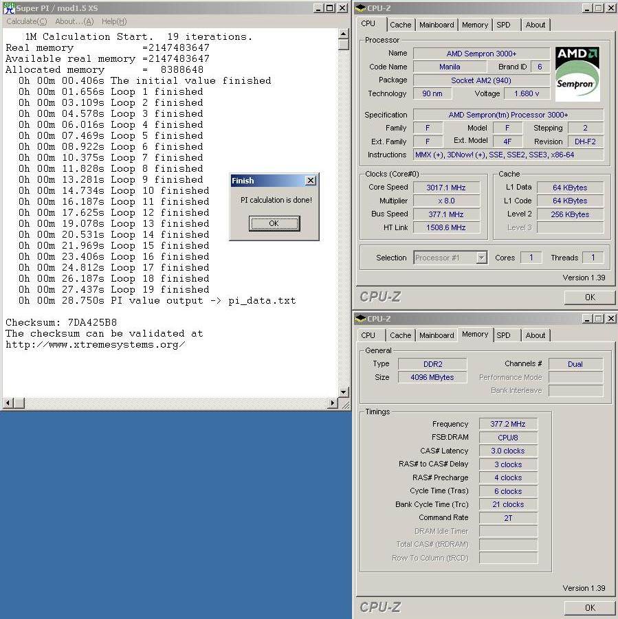This screenshot has height=619, width=618.
Task: Click the top CPU-Z window title icon
Action: [360, 8]
